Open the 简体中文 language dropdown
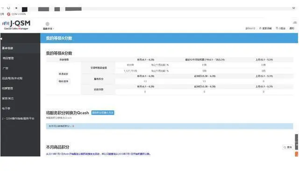This screenshot has width=299, height=171. click(x=48, y=28)
